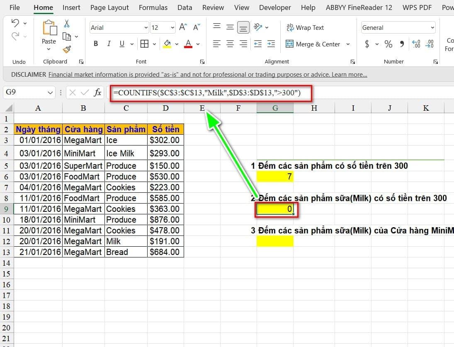Click the Undo arrow icon
This screenshot has width=454, height=347.
(15, 23)
